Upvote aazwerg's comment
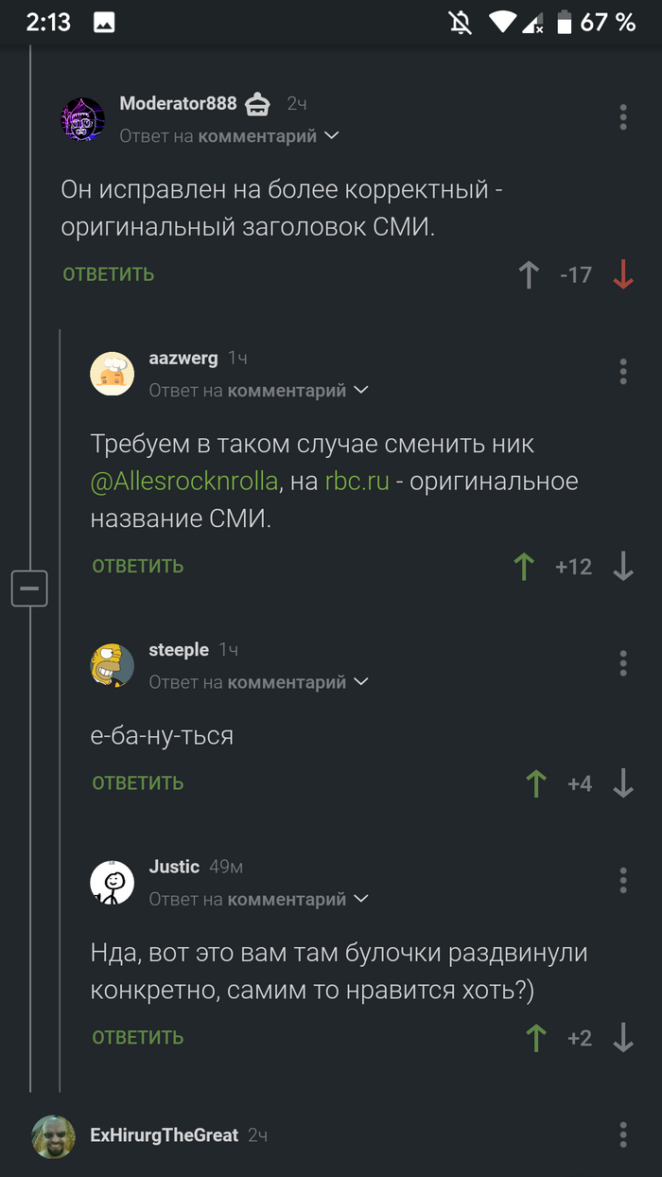Viewport: 662px width, 1177px height. click(524, 567)
